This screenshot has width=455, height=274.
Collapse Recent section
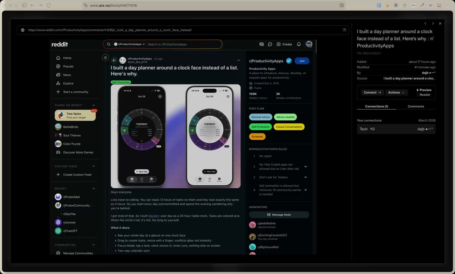click(x=94, y=188)
